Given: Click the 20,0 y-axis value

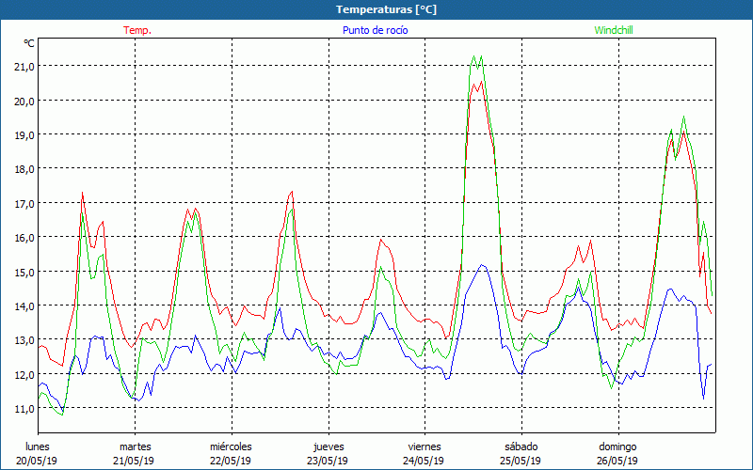Looking at the screenshot, I should coord(24,102).
